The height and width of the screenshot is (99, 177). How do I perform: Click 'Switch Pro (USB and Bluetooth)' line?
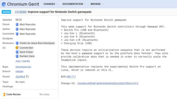coord(85,30)
